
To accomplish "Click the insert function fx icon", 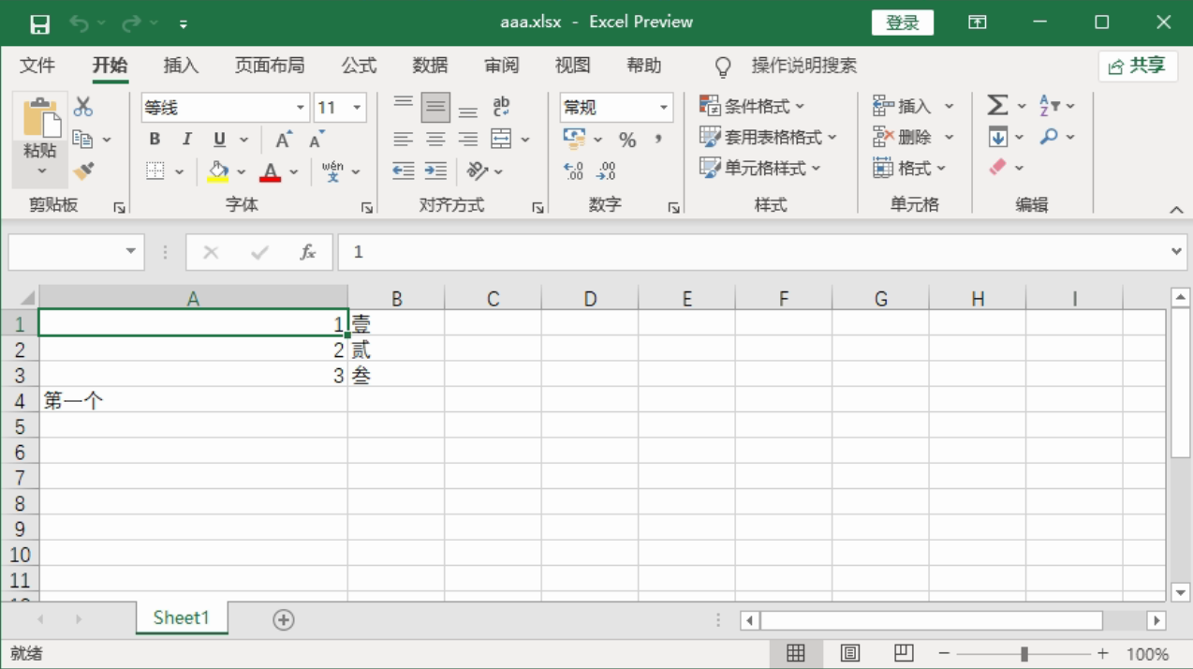I will (x=307, y=252).
